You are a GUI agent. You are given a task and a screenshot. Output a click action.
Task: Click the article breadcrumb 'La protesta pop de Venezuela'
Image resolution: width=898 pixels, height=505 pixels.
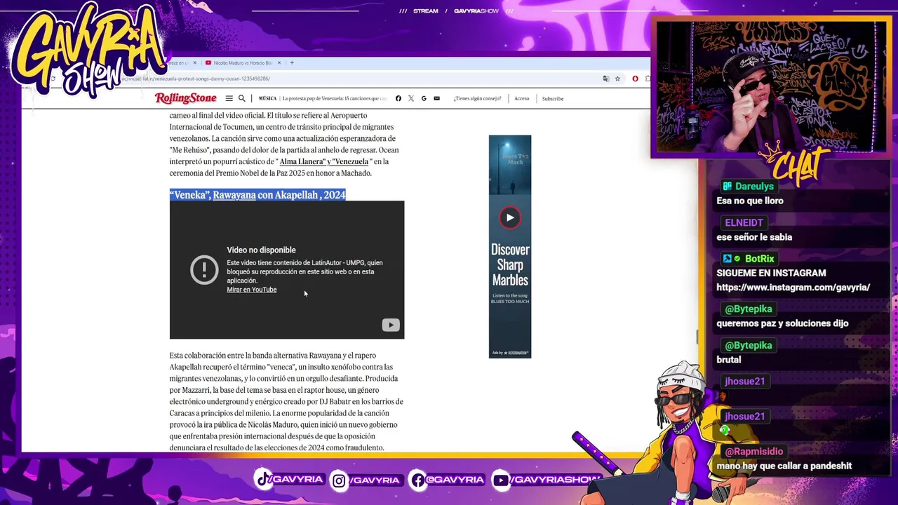pos(335,98)
